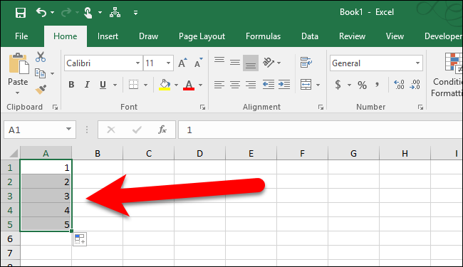
Task: Toggle bold formatting
Action: [x=71, y=85]
